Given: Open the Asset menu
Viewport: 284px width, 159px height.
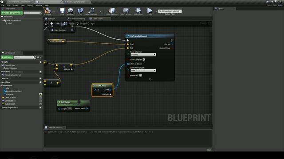Looking at the screenshot, I should [16, 5].
